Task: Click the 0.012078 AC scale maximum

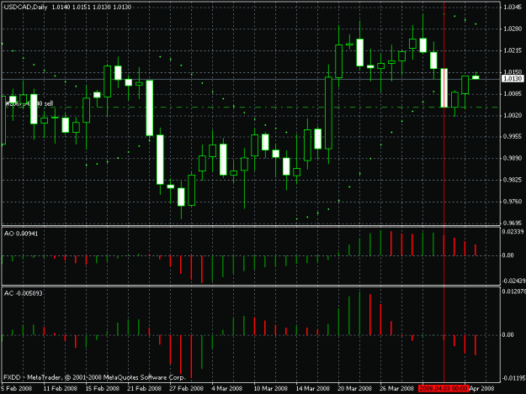Action: (x=513, y=292)
